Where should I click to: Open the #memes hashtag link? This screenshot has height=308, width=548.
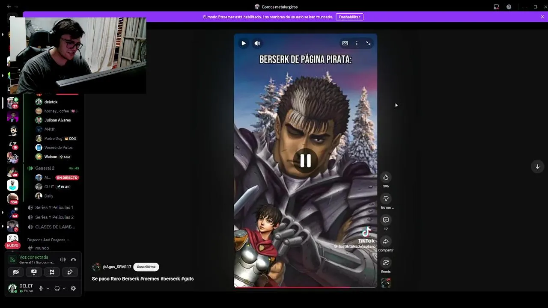149,279
